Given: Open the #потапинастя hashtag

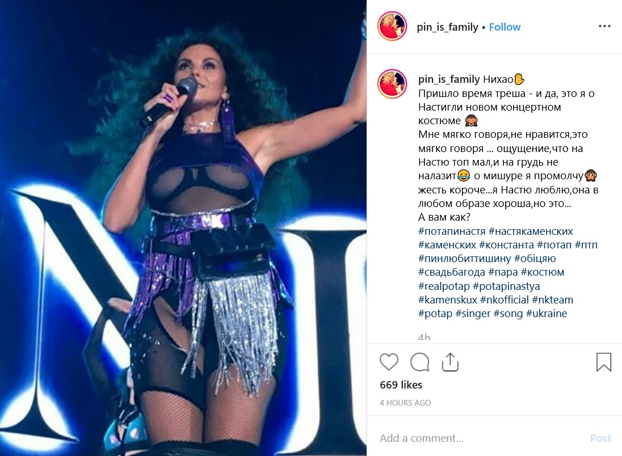Looking at the screenshot, I should tap(452, 231).
